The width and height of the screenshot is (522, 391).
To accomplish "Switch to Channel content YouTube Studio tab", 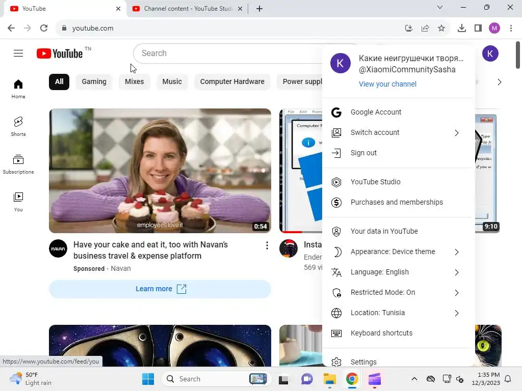I will tap(188, 9).
